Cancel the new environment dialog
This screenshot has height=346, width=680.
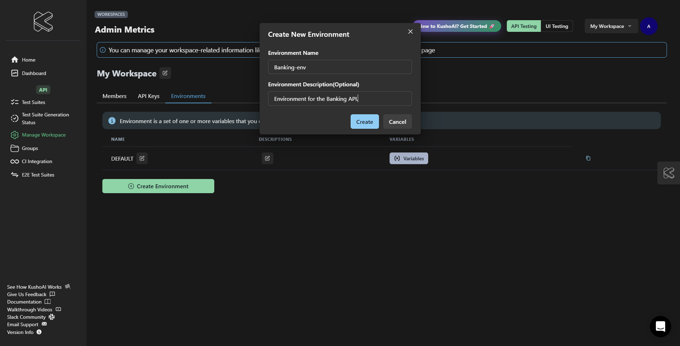pos(397,122)
